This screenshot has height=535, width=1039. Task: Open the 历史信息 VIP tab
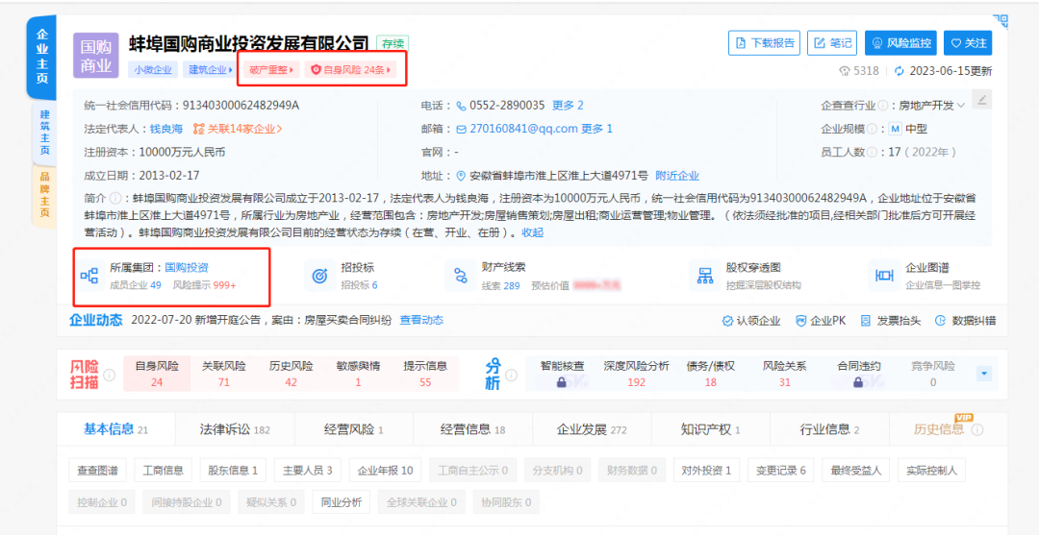tap(949, 429)
